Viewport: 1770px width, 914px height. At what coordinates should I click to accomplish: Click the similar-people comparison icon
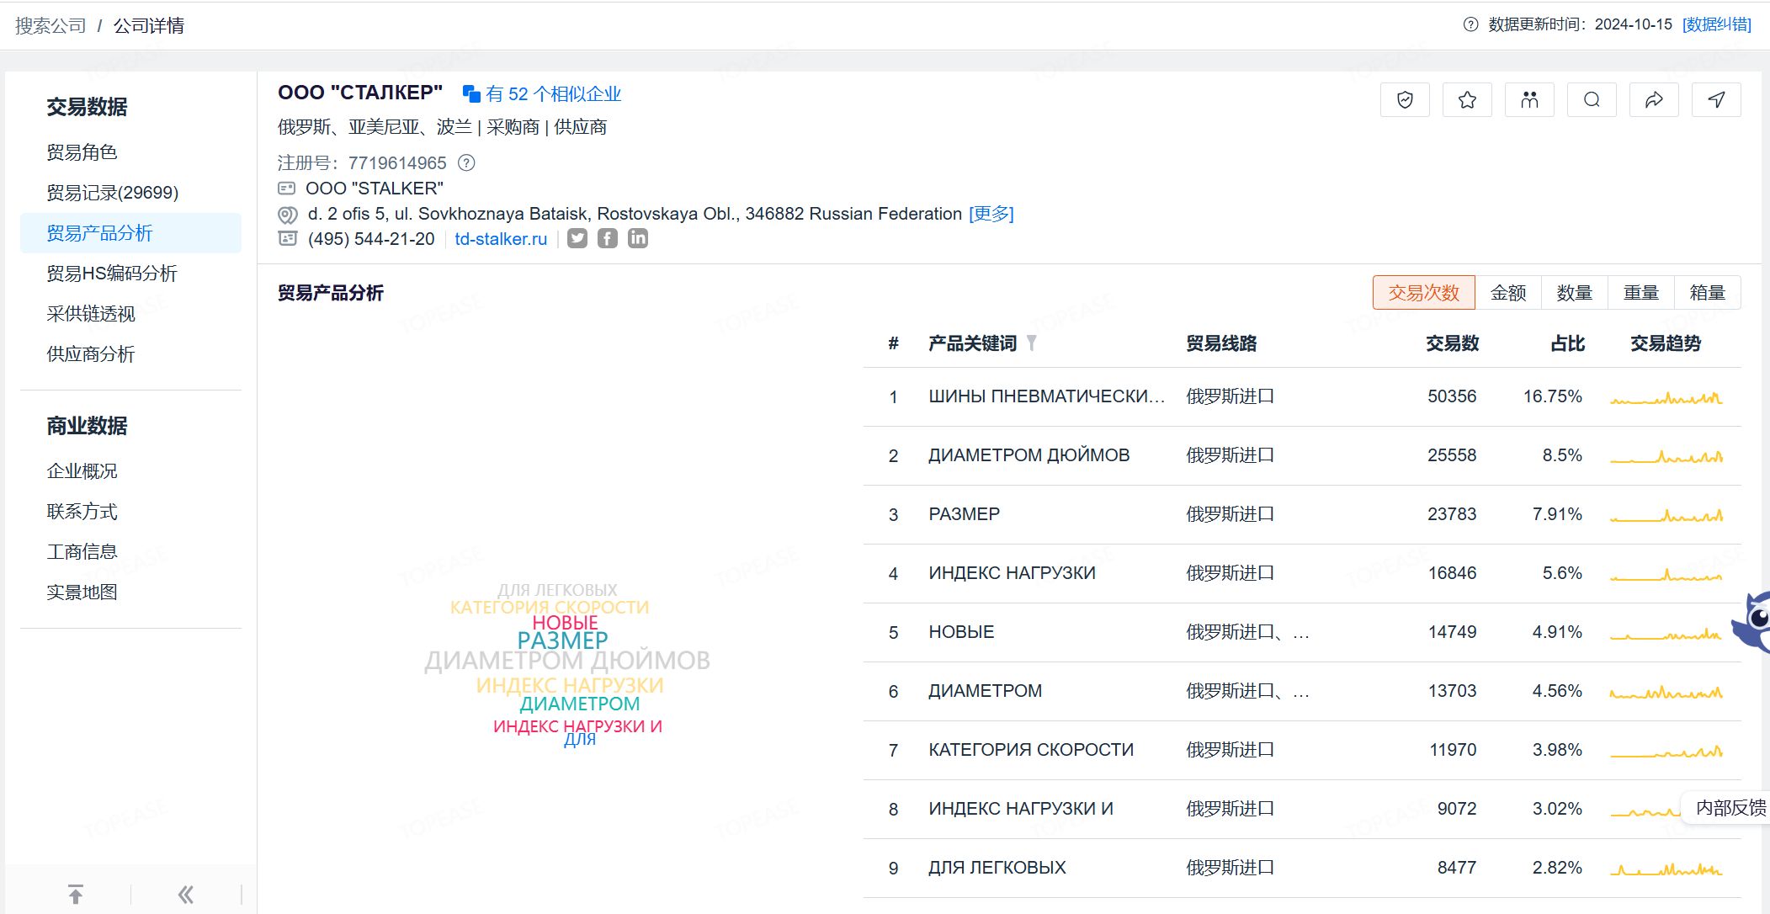[1529, 99]
